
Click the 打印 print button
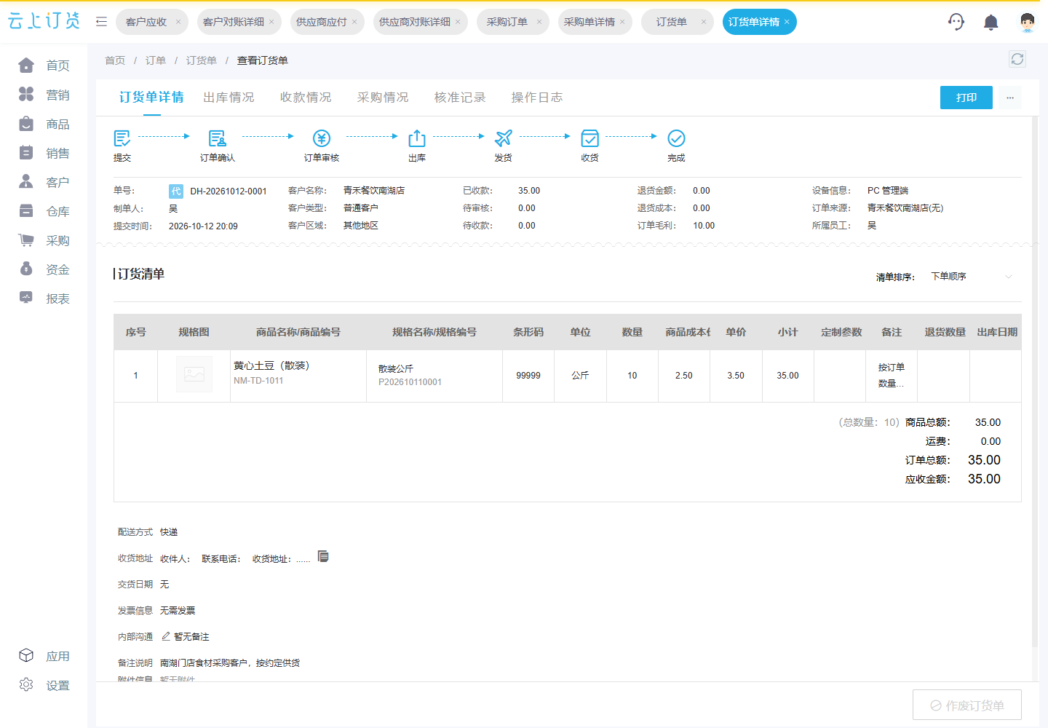click(966, 98)
